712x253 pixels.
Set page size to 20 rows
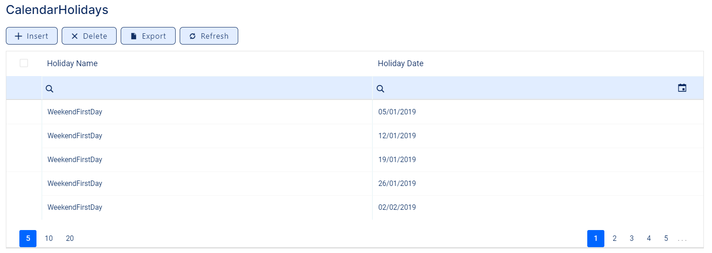pyautogui.click(x=70, y=239)
